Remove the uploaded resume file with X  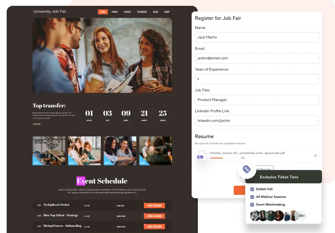tap(315, 155)
